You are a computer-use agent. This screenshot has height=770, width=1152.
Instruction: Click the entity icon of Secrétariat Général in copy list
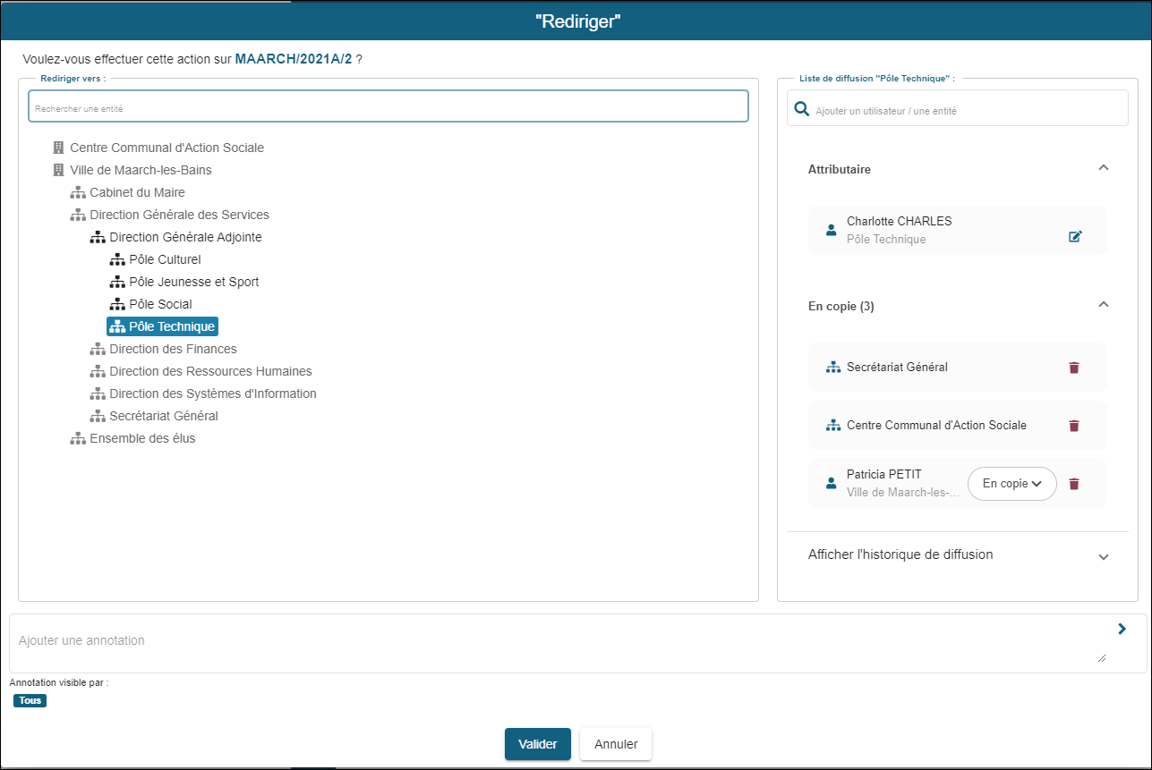click(832, 368)
